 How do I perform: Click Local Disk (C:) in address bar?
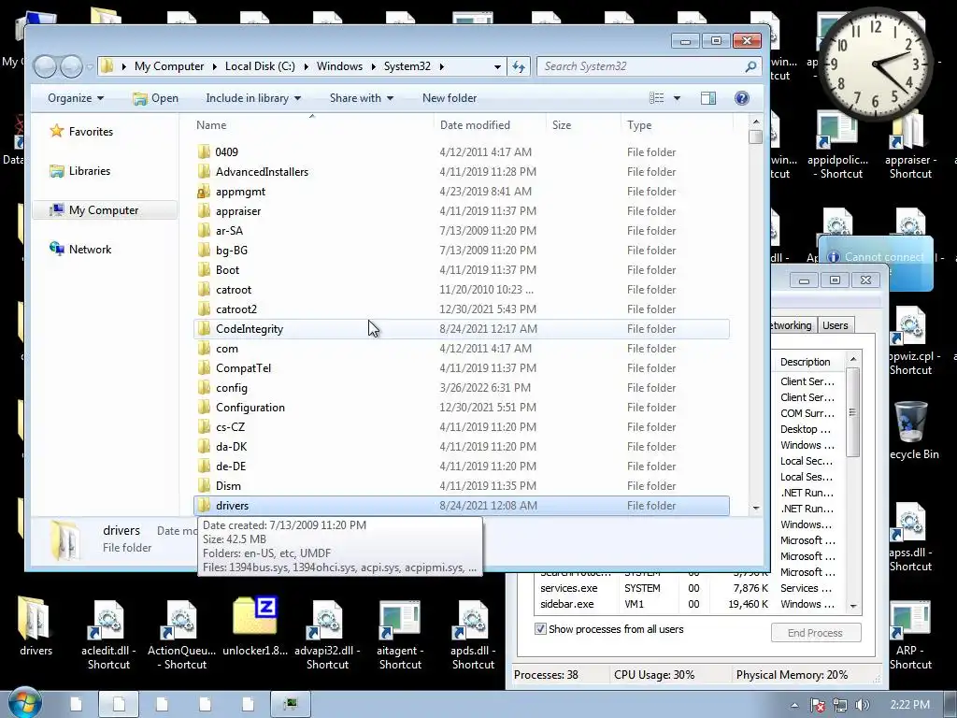click(260, 66)
